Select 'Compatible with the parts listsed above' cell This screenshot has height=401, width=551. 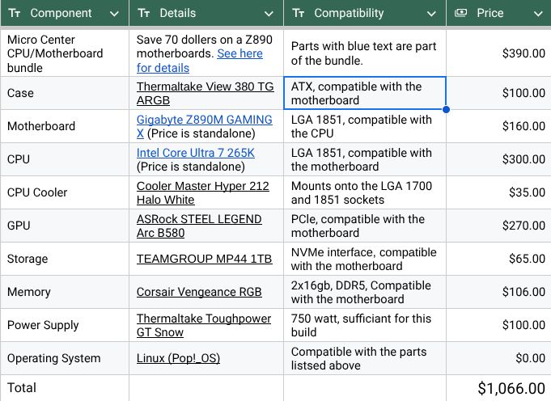pyautogui.click(x=365, y=358)
